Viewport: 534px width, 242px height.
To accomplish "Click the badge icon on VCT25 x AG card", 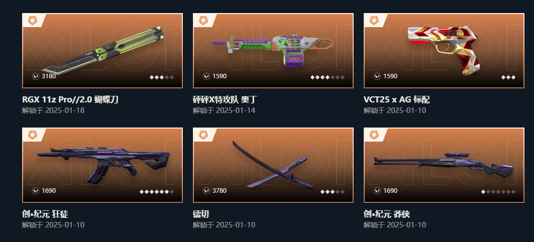I will (374, 21).
